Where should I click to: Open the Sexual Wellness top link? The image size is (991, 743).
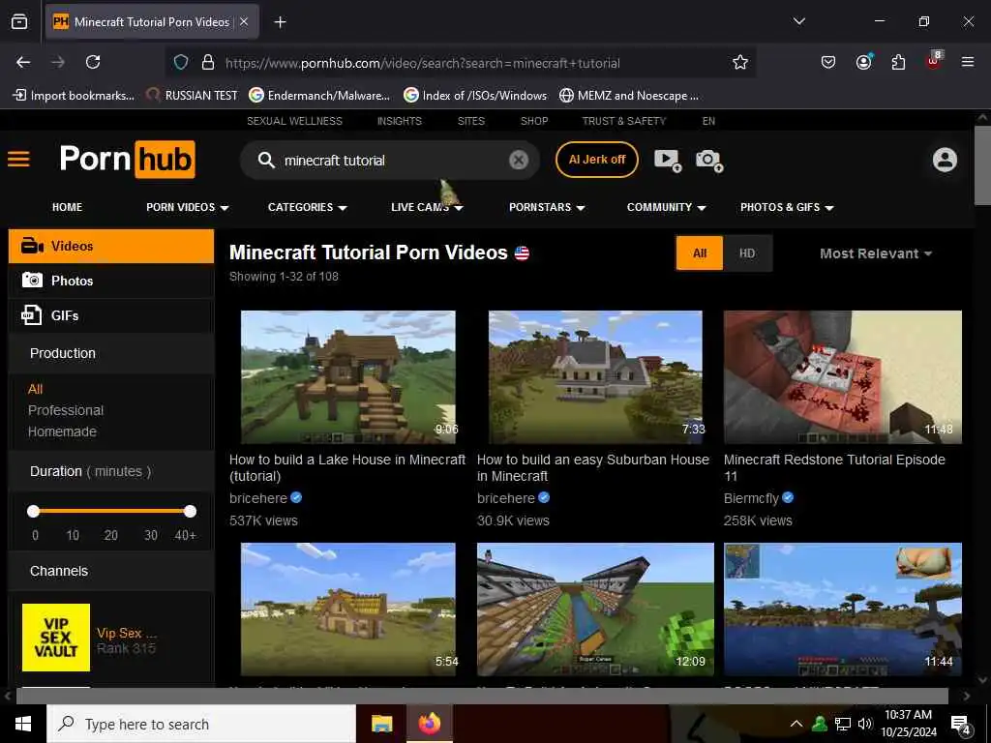pyautogui.click(x=294, y=121)
